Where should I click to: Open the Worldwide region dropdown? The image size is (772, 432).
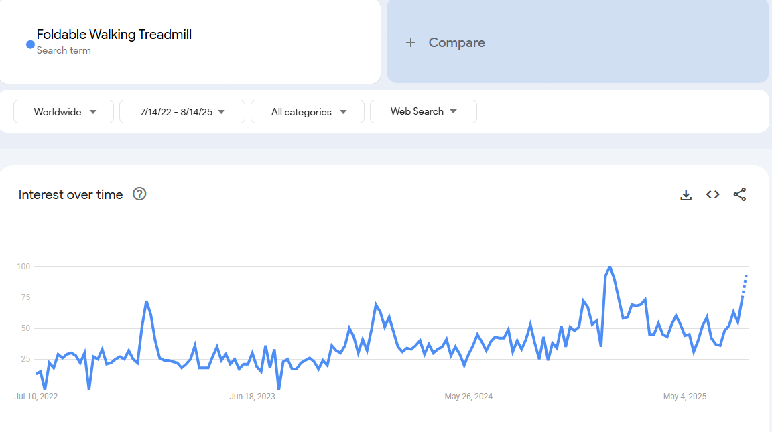(64, 112)
